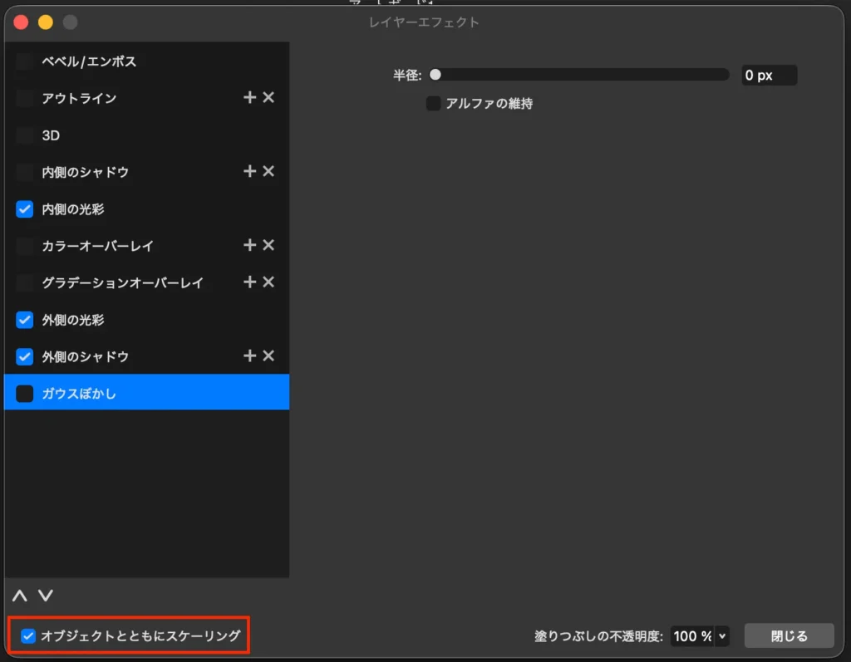Turn off the 外側の光彩 effect
This screenshot has width=851, height=662.
tap(24, 319)
